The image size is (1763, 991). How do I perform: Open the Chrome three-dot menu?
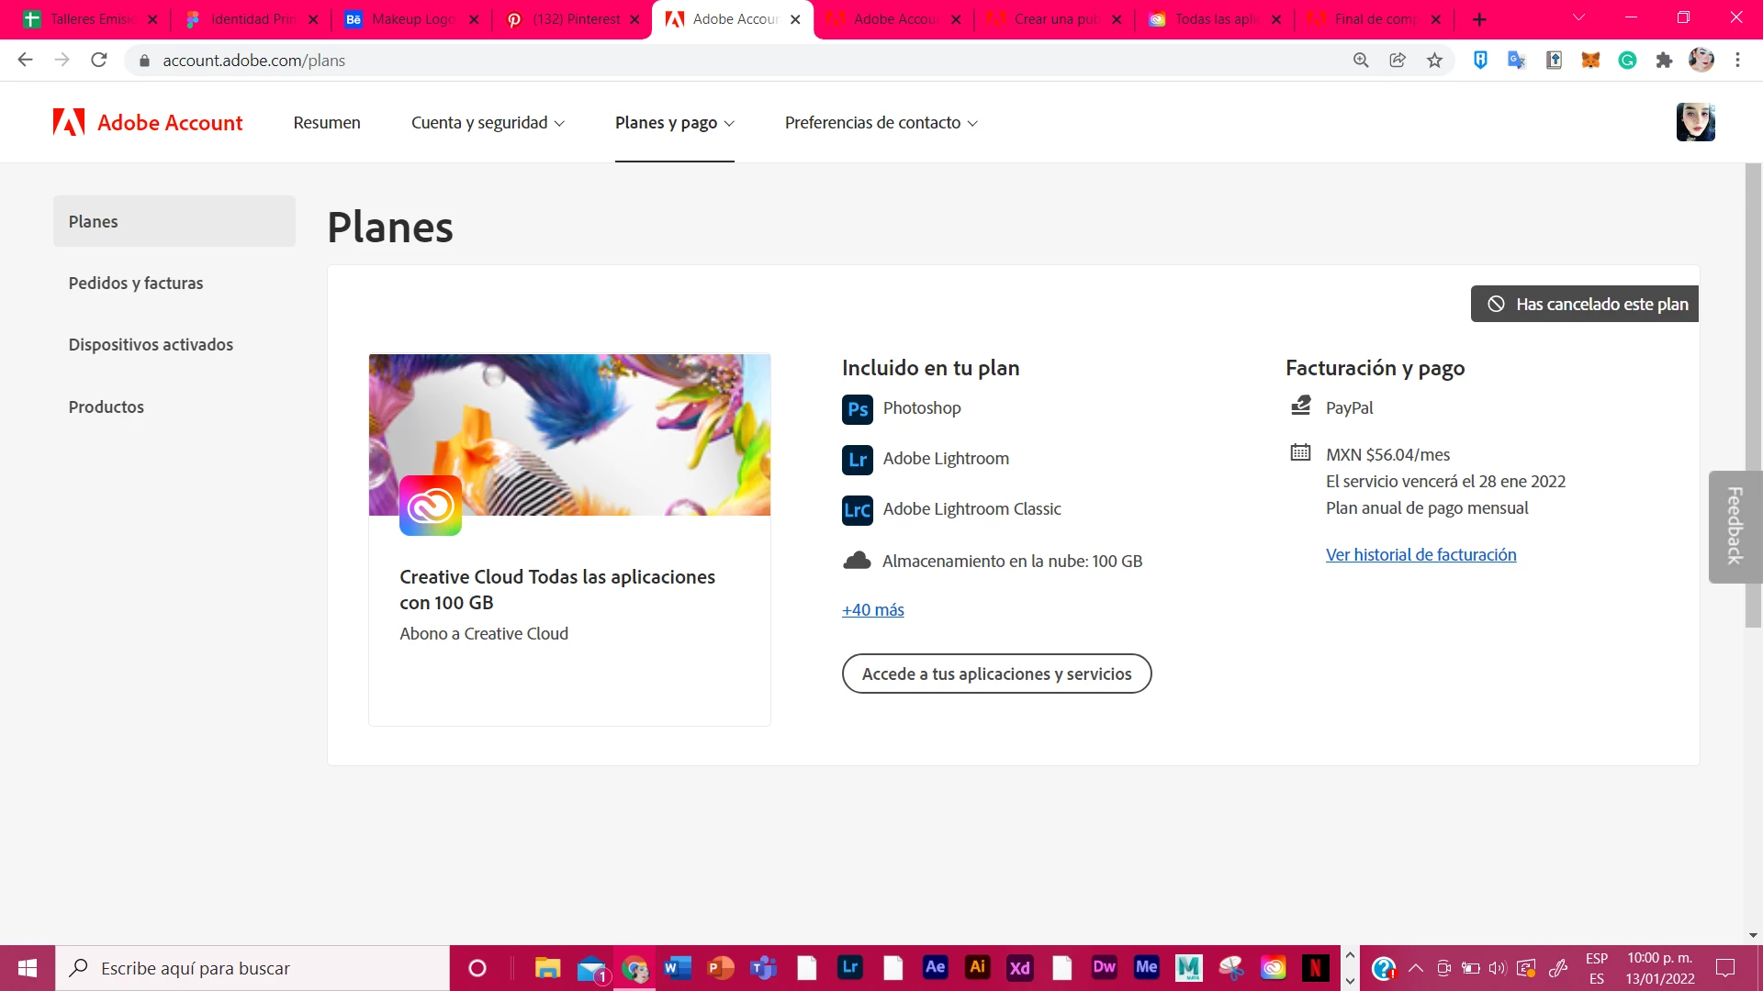coord(1737,61)
